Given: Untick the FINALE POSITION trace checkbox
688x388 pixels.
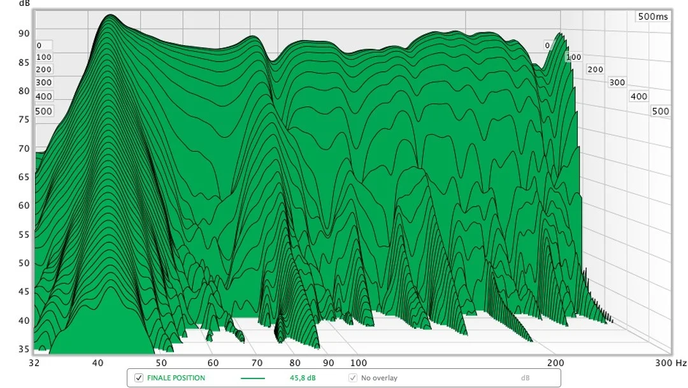Looking at the screenshot, I should 139,378.
